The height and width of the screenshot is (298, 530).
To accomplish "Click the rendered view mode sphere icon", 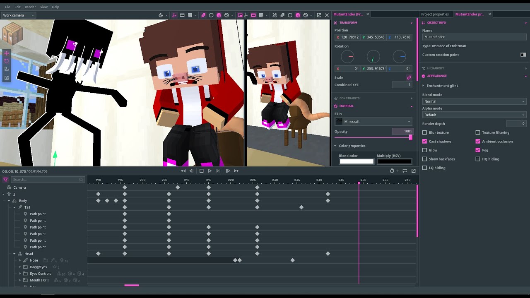I will point(226,15).
